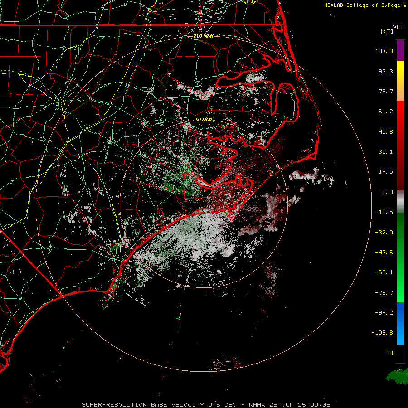This screenshot has height=408, width=408.
Task: Click the TH legend label
Action: pyautogui.click(x=389, y=353)
